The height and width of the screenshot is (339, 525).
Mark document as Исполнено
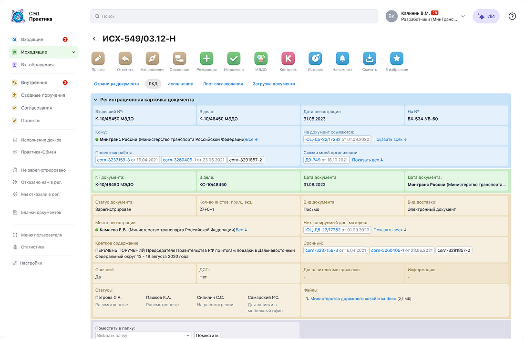234,59
